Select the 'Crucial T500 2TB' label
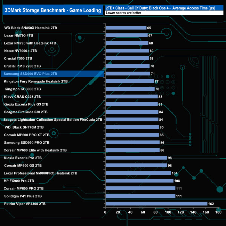The height and width of the screenshot is (226, 226). click(18, 58)
